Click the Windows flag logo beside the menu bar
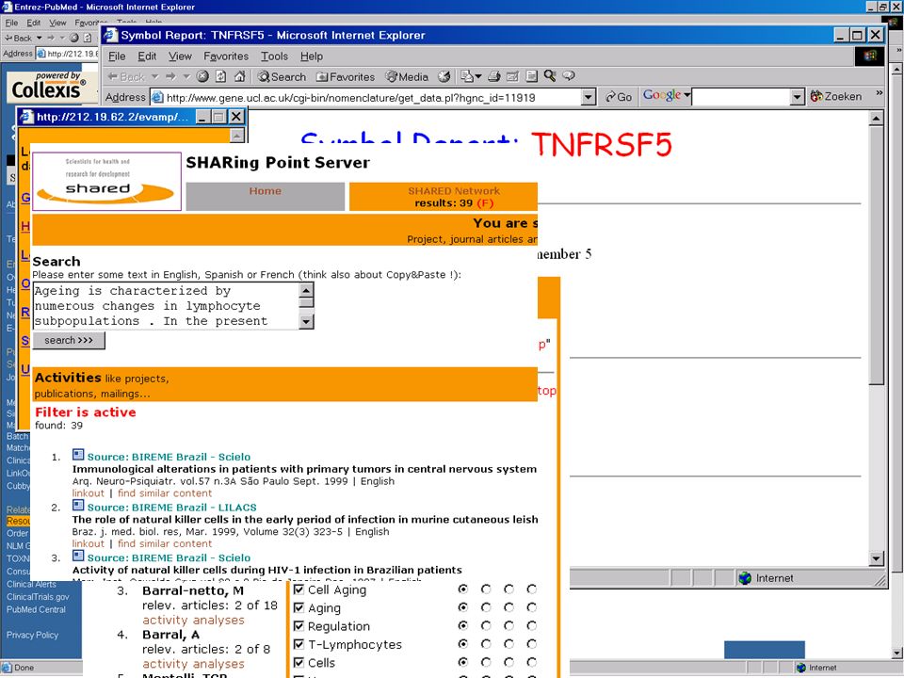904x678 pixels. pos(870,56)
